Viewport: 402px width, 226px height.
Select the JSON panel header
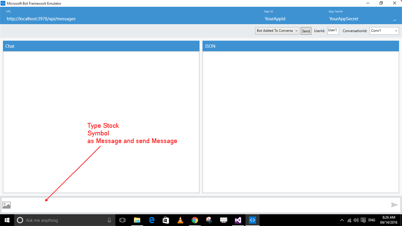[x=301, y=46]
